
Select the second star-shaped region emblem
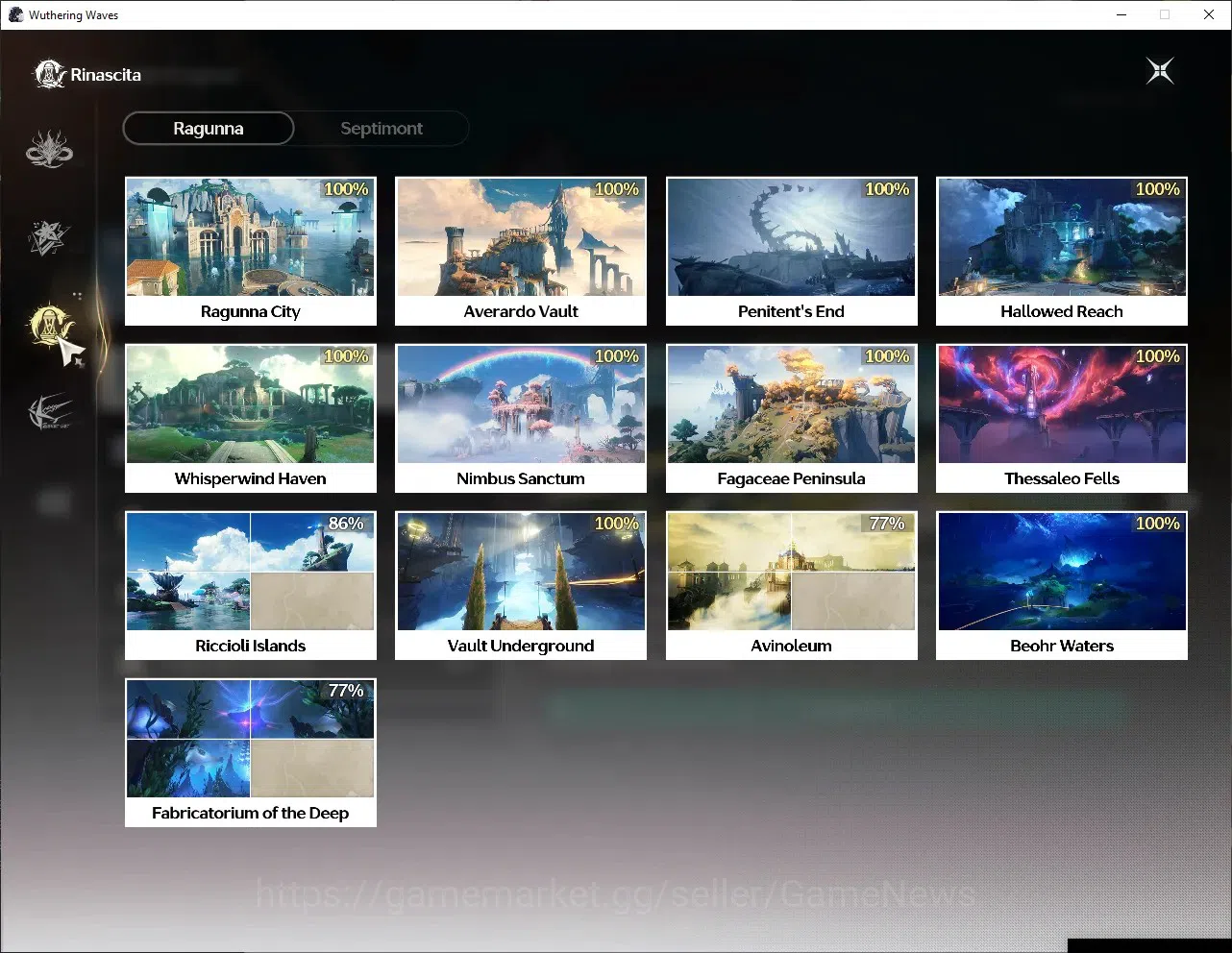click(x=49, y=237)
